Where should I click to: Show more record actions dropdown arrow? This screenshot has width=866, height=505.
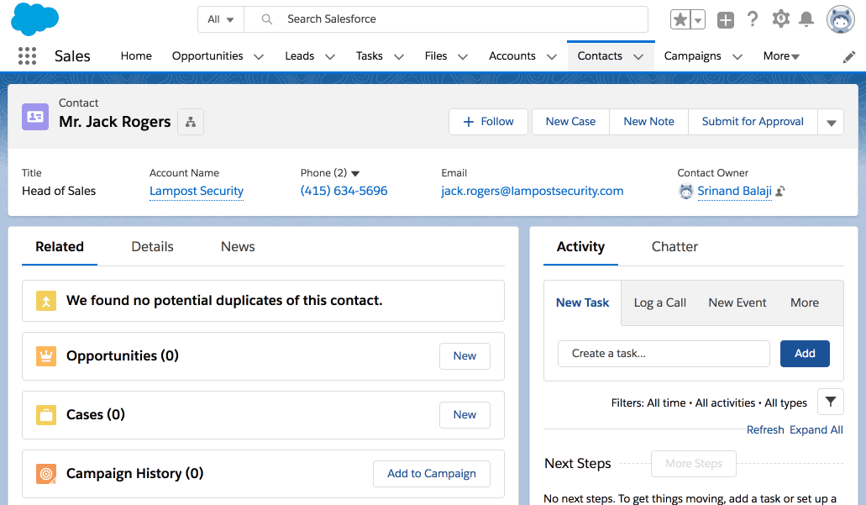tap(831, 122)
